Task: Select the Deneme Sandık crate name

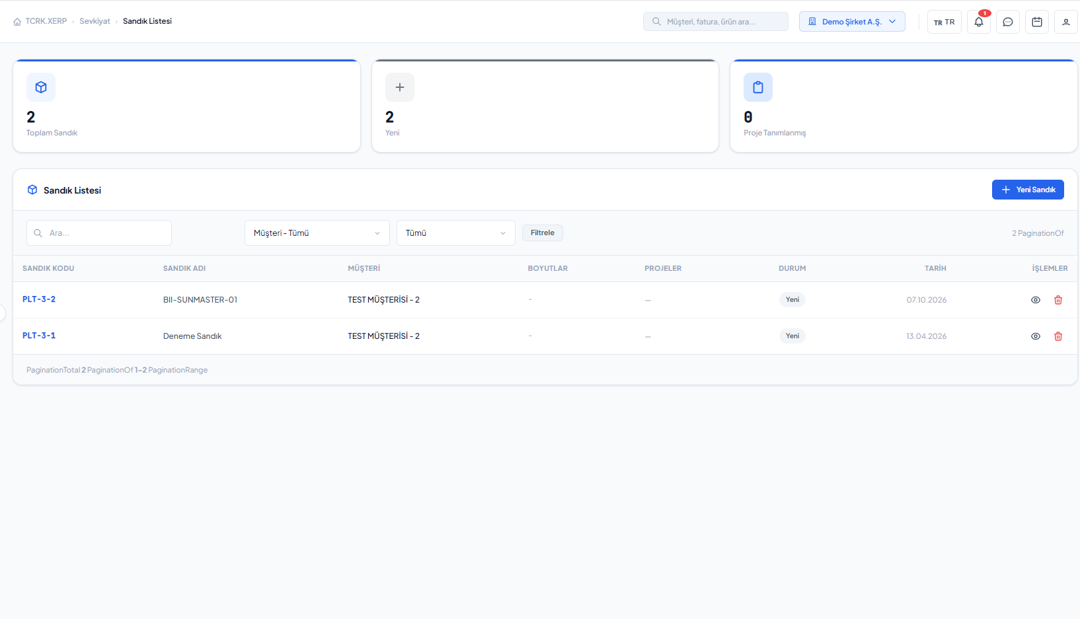Action: tap(192, 336)
